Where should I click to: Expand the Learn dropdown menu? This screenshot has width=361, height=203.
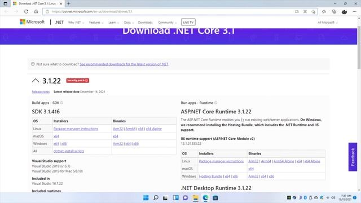pyautogui.click(x=114, y=23)
